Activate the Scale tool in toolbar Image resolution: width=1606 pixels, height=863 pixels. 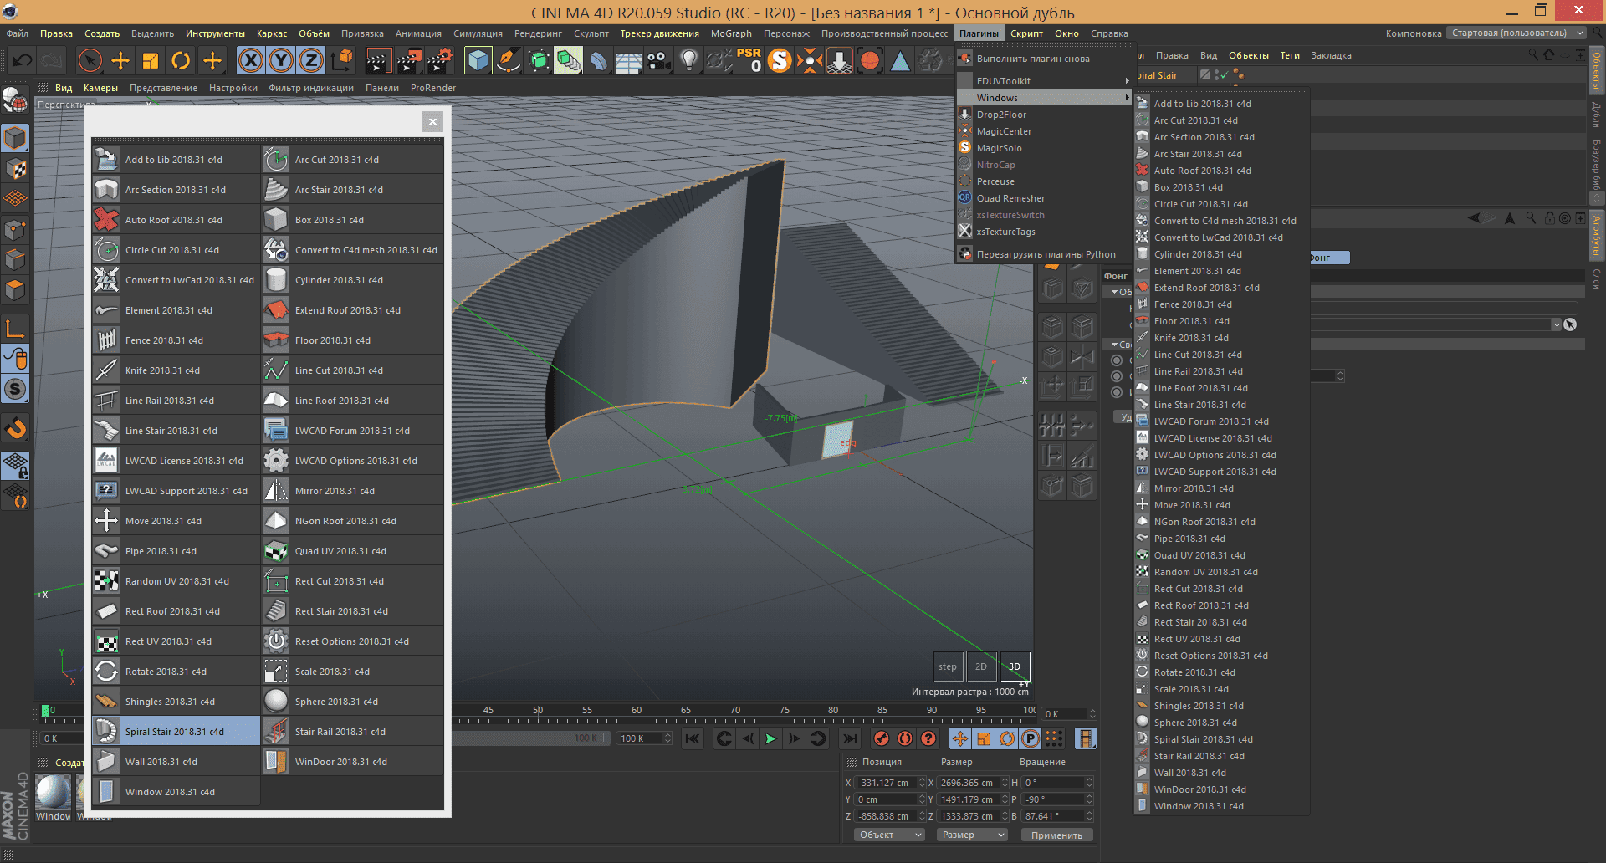coord(151,60)
